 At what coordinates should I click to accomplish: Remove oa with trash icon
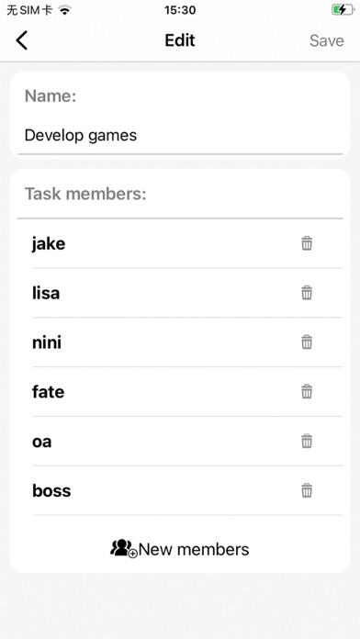[307, 441]
